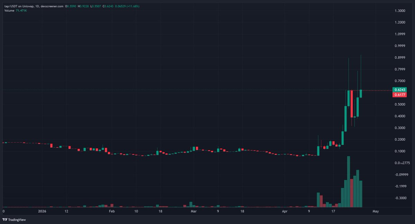Click the -0.3000 price axis label

(x=400, y=198)
